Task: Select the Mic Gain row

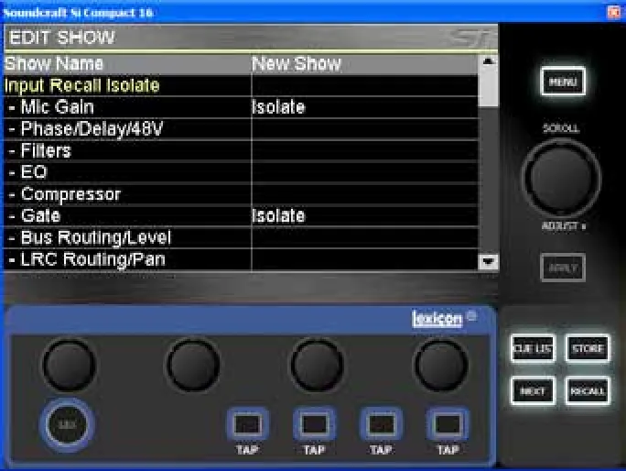Action: (241, 107)
